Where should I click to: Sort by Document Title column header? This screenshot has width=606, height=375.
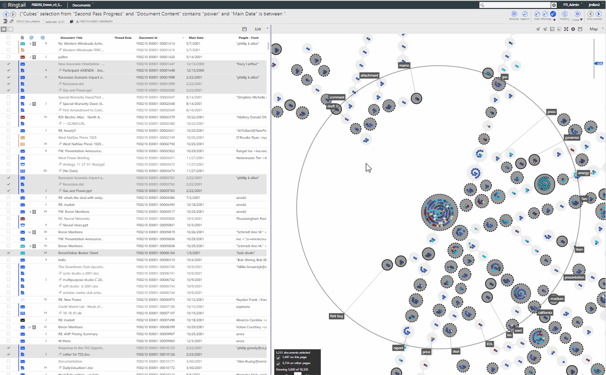coord(71,38)
